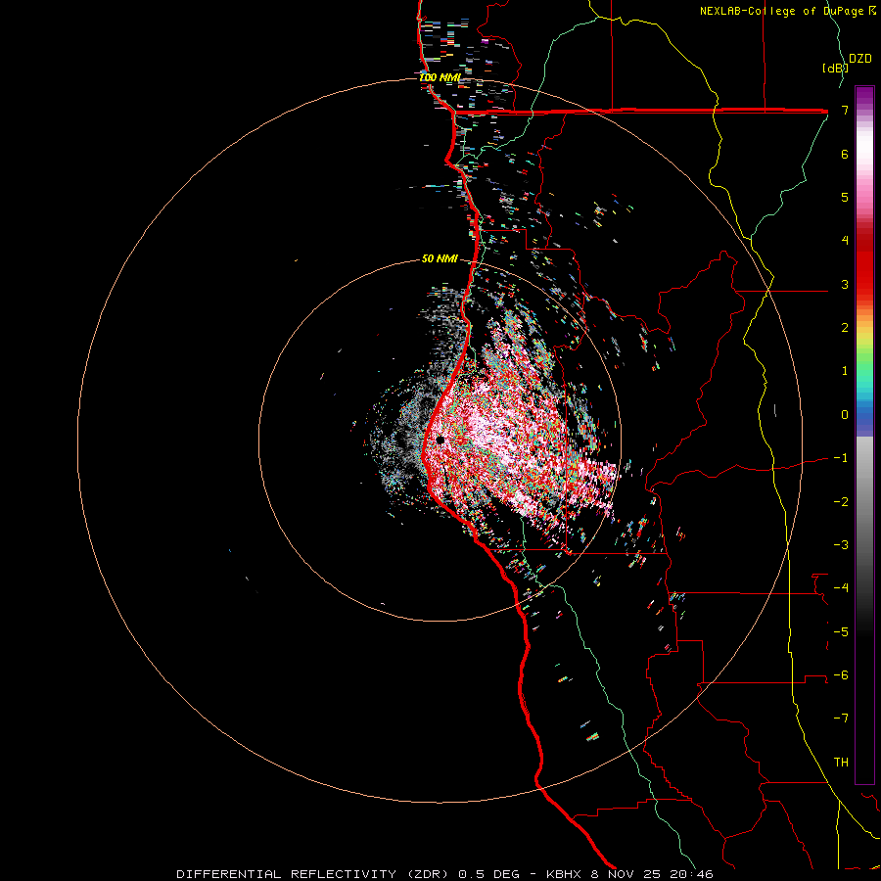Select the -5 dB scale label

point(841,632)
